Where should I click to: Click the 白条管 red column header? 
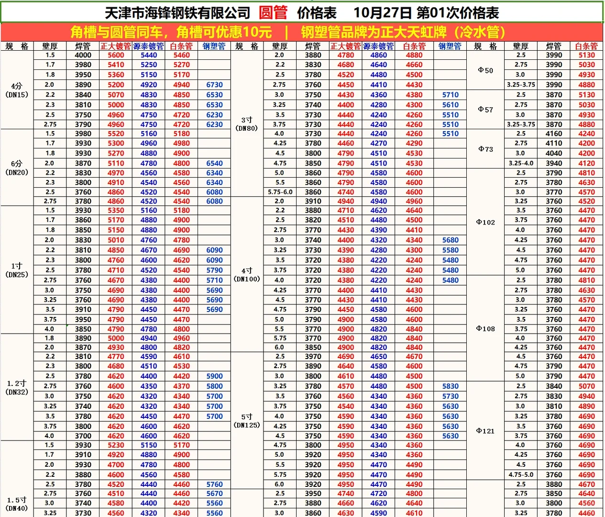(181, 46)
